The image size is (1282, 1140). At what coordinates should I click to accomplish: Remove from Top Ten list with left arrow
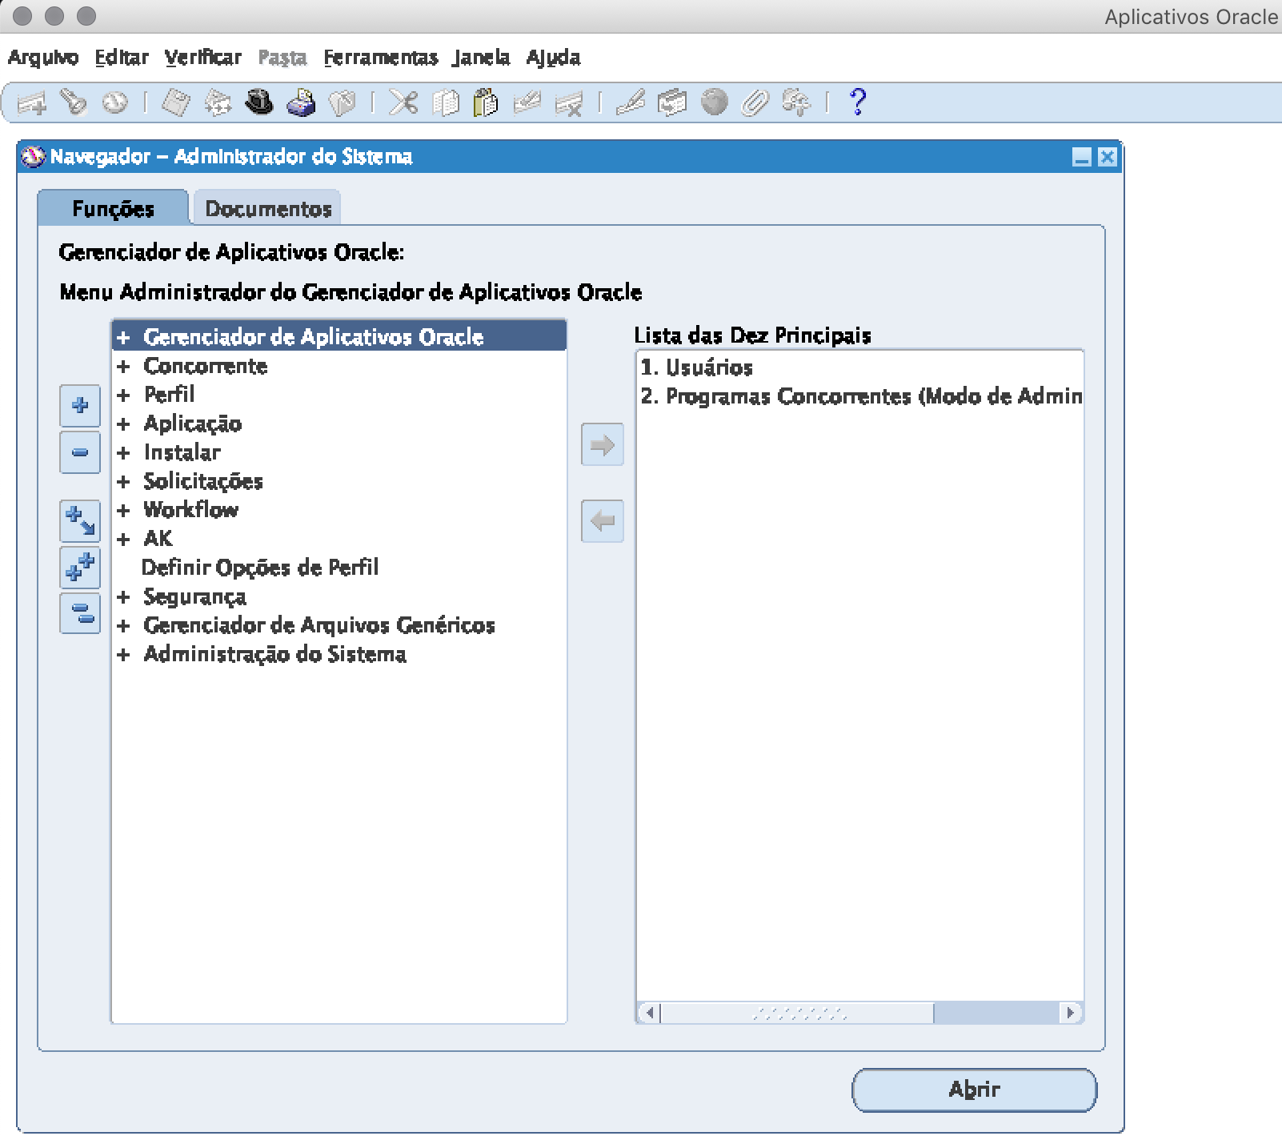[603, 521]
